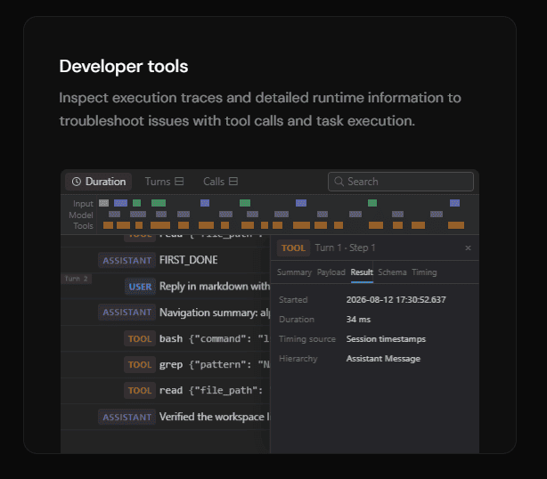547x479 pixels.
Task: Click the first gray Input timeline block
Action: tap(103, 203)
